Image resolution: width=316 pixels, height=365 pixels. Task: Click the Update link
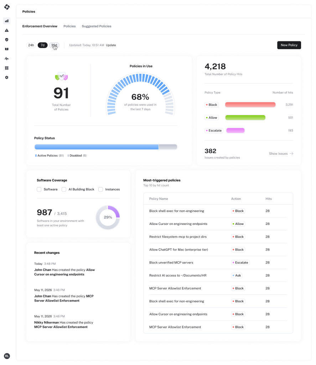click(x=111, y=45)
